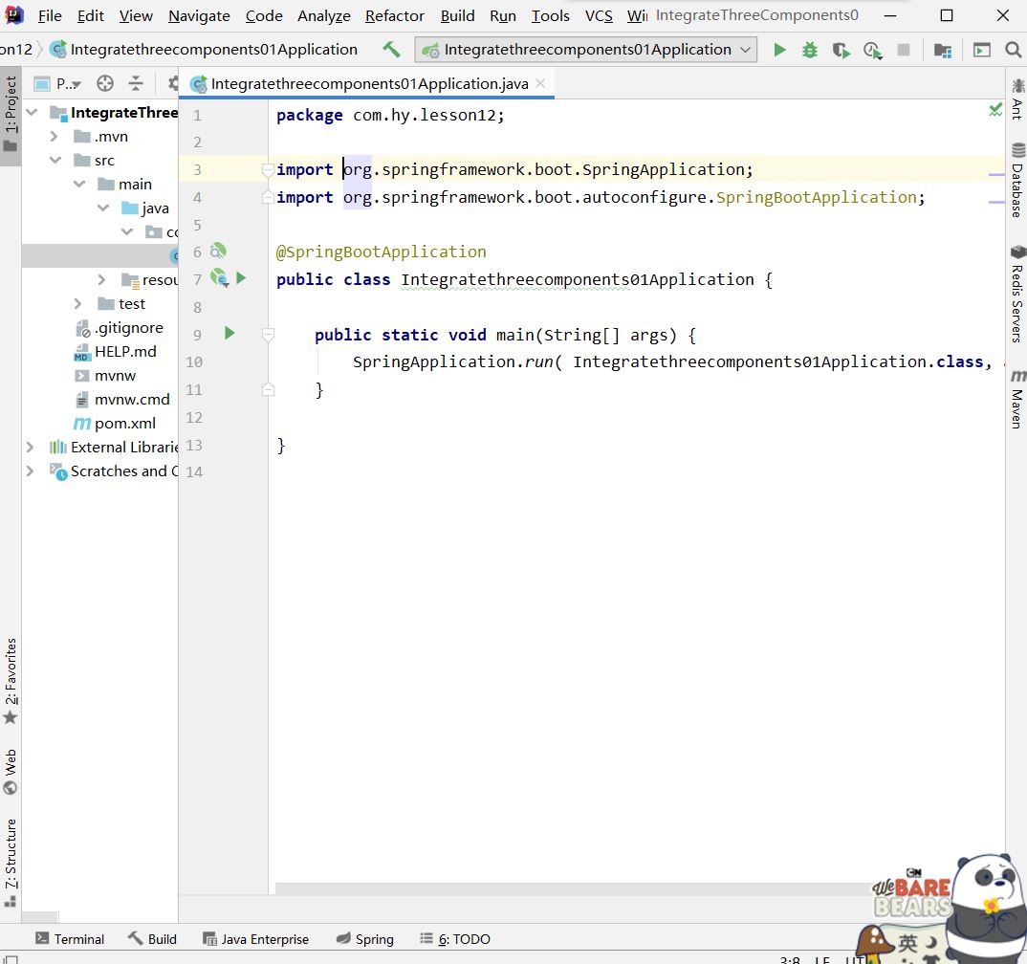Collapse the java folder
This screenshot has width=1027, height=964.
click(x=103, y=208)
